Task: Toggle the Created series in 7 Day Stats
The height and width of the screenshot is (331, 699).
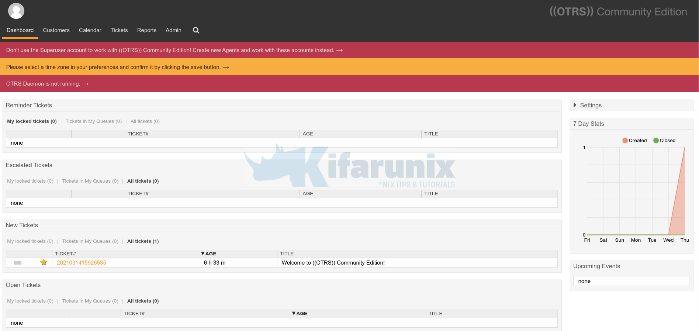Action: point(634,141)
